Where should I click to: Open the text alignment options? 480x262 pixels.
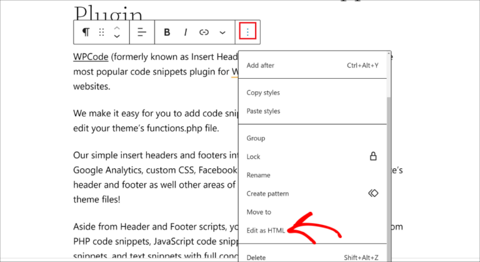coord(142,32)
